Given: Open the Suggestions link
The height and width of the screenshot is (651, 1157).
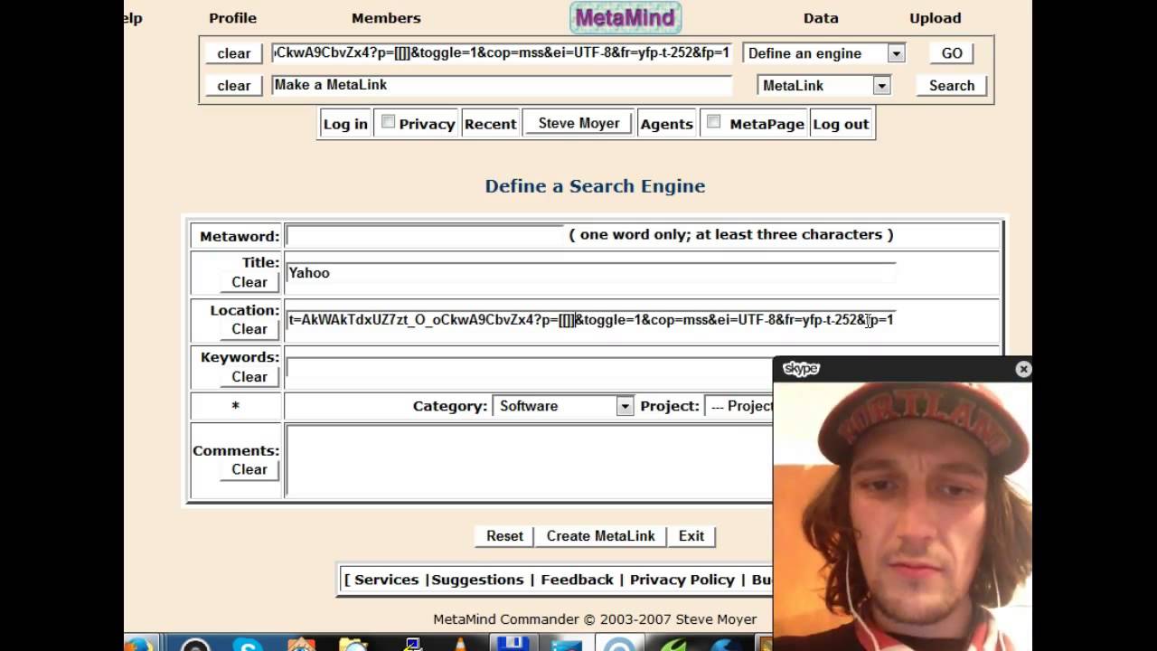Looking at the screenshot, I should (477, 580).
